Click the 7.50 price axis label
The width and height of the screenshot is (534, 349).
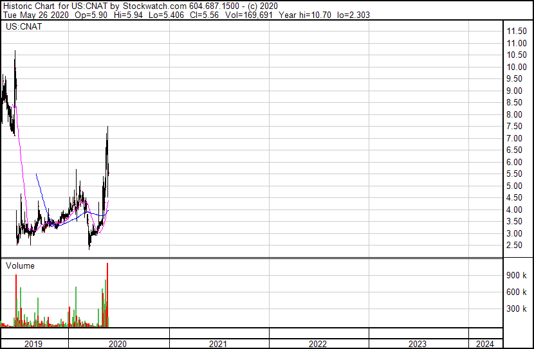pos(514,126)
